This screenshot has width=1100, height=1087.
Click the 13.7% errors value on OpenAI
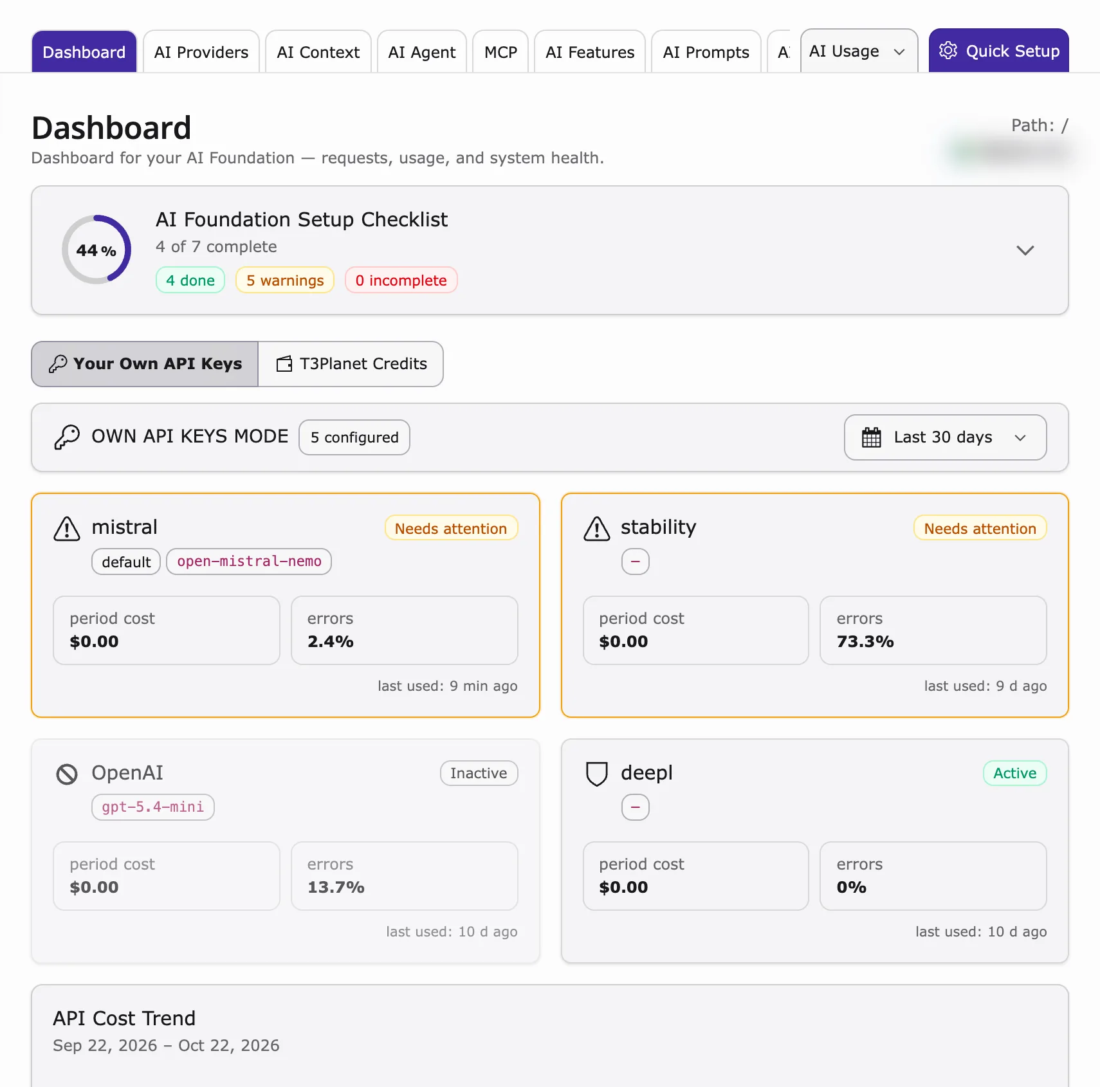(336, 887)
